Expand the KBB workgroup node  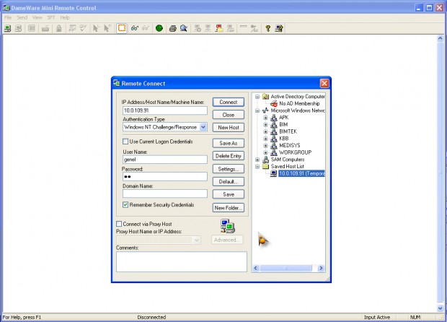(x=265, y=139)
